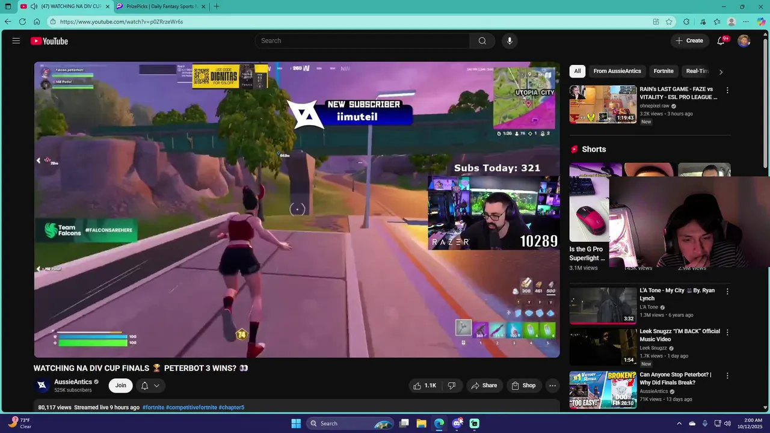
Task: Open Task View on taskbar
Action: click(x=404, y=423)
